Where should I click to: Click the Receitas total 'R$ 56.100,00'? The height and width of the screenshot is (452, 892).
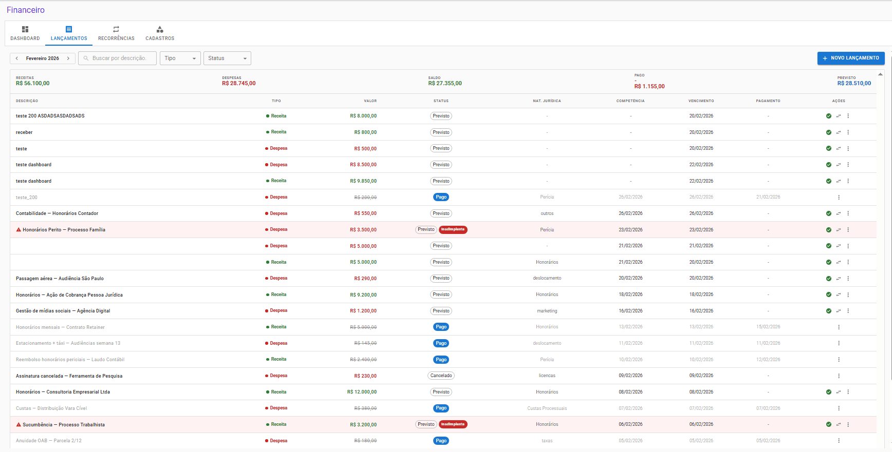[33, 84]
